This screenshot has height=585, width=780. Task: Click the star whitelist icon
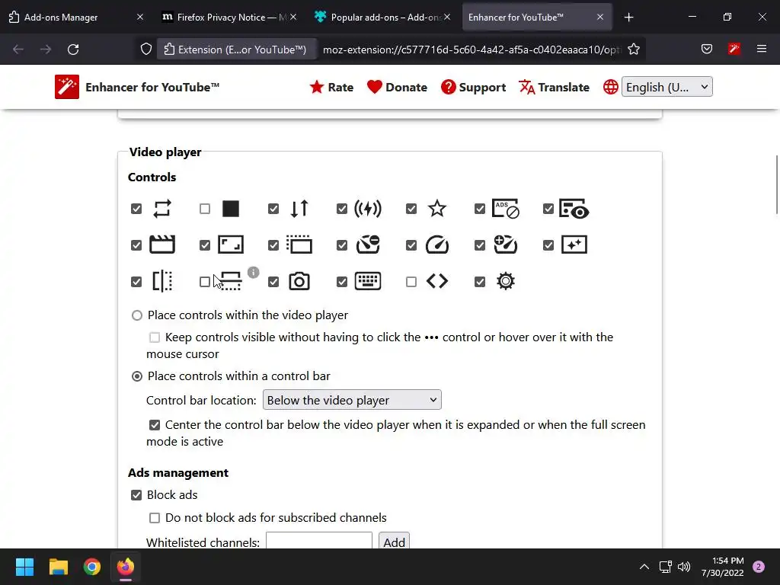click(437, 209)
